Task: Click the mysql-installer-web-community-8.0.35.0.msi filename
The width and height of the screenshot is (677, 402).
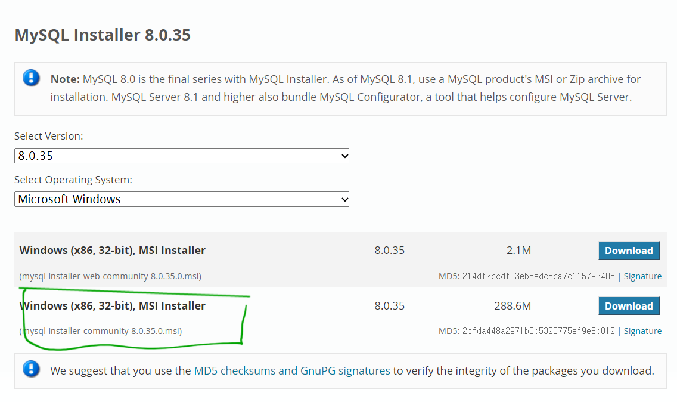Action: click(x=110, y=276)
